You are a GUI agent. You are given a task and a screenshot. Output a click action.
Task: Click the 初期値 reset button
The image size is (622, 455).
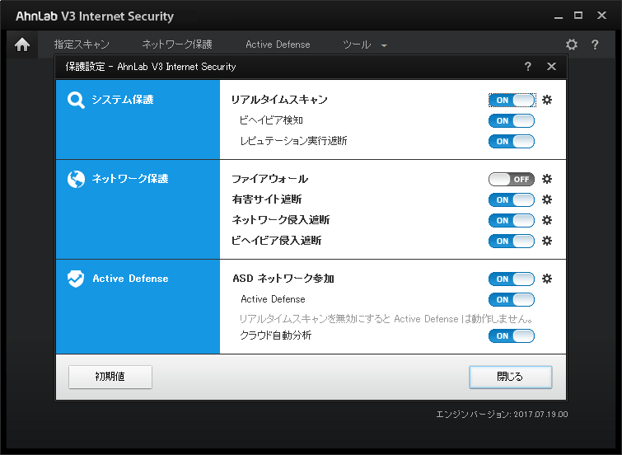point(110,377)
